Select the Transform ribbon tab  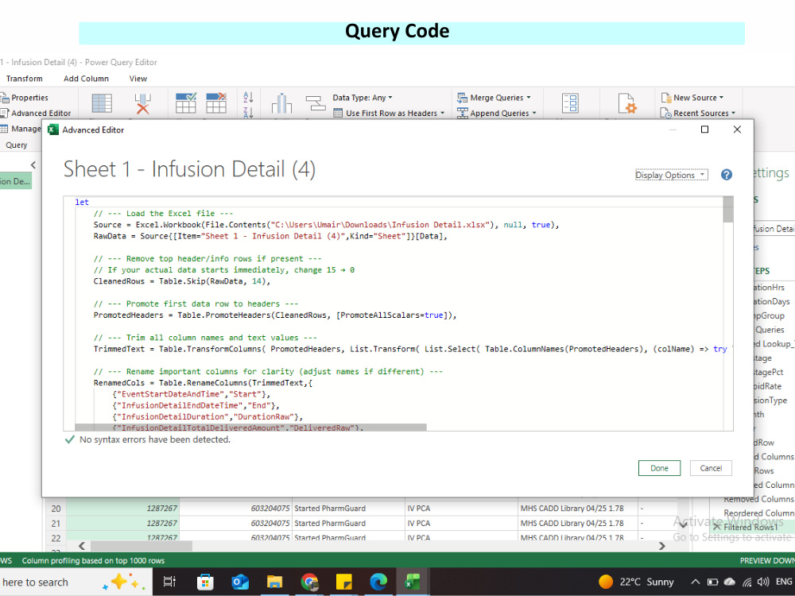25,79
